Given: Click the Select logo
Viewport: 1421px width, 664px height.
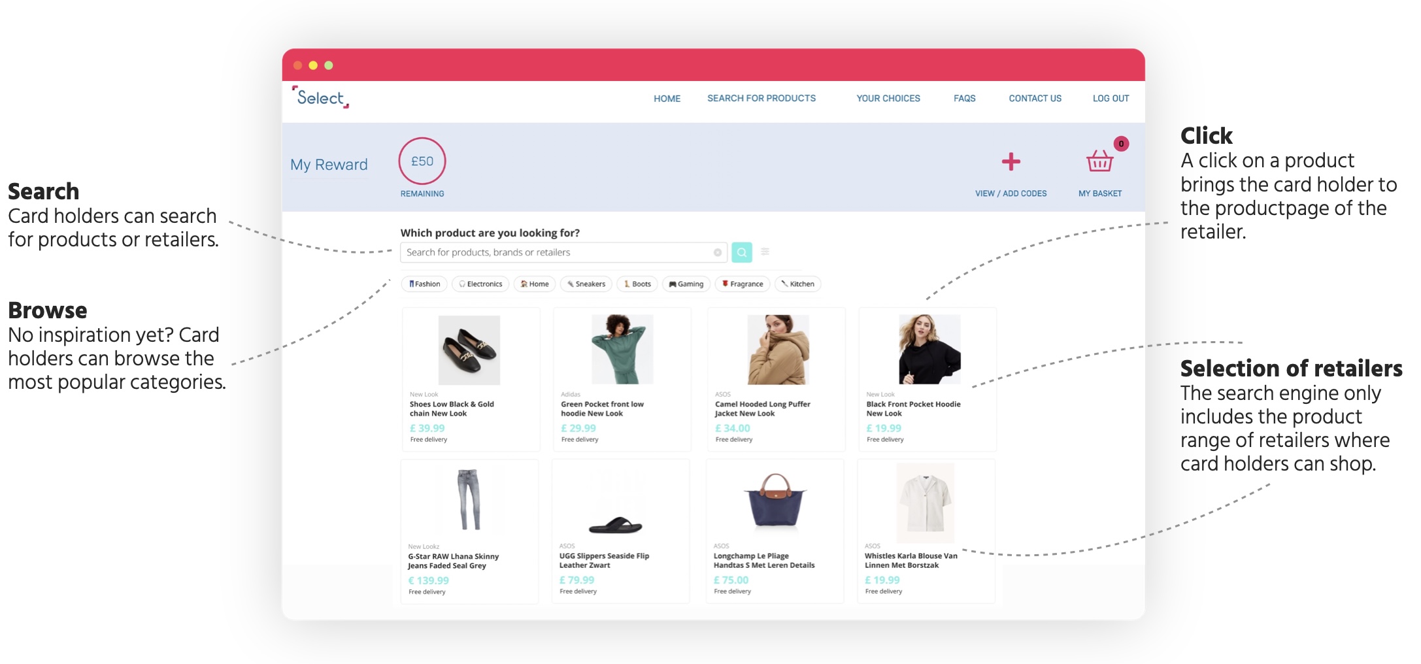Looking at the screenshot, I should tap(320, 97).
